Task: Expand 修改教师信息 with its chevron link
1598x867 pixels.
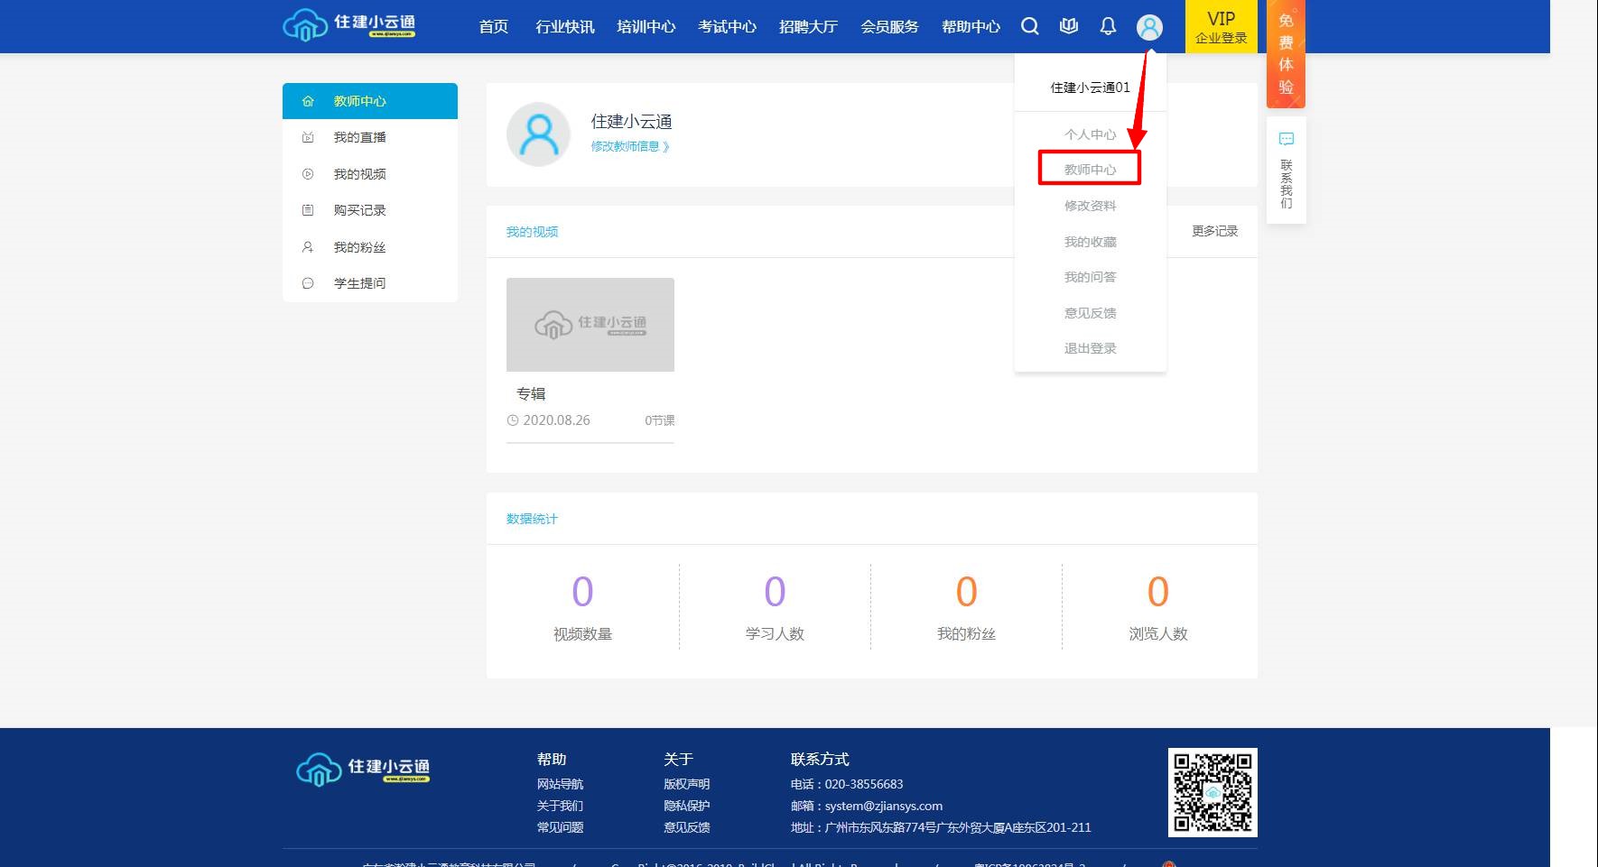Action: coord(630,146)
